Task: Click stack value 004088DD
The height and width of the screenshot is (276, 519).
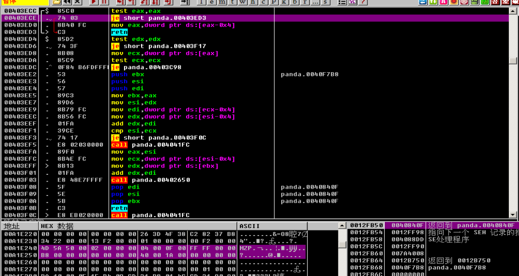Action: 408,240
